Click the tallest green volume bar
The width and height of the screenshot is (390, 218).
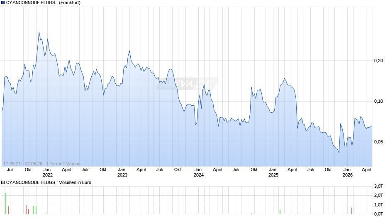[6, 203]
